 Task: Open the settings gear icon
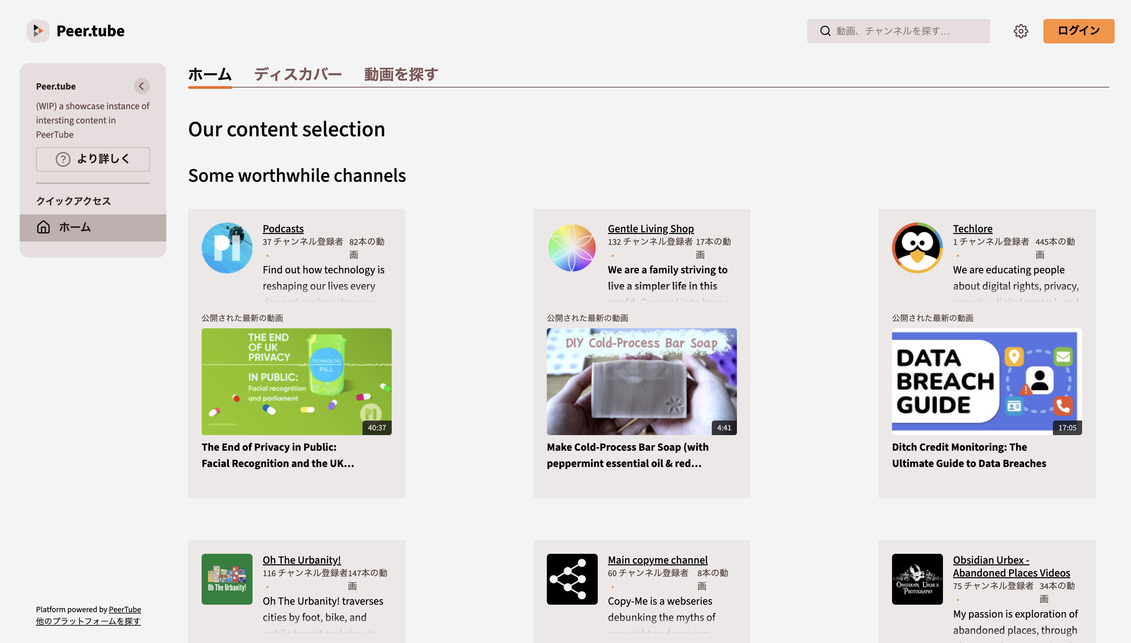tap(1021, 31)
